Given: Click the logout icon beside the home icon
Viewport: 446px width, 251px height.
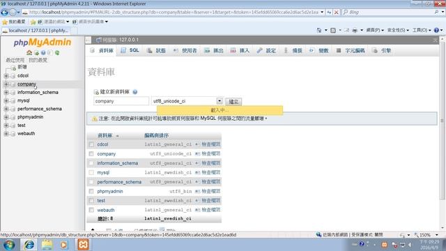Looking at the screenshot, I should 36,53.
